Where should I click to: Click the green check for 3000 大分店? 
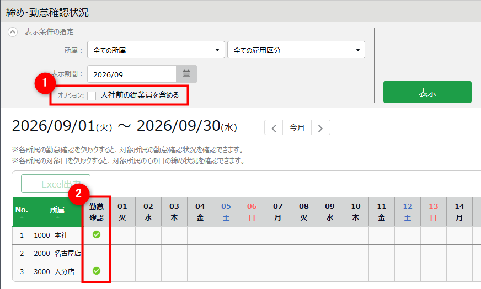97,271
